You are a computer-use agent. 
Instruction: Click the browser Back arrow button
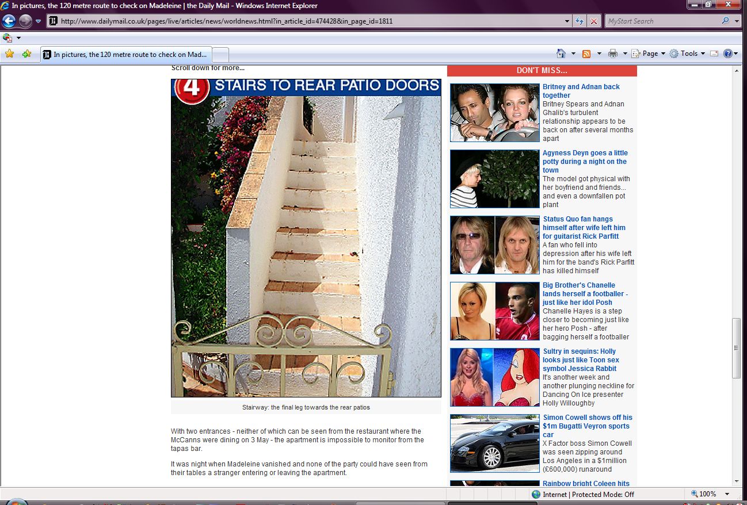[9, 21]
